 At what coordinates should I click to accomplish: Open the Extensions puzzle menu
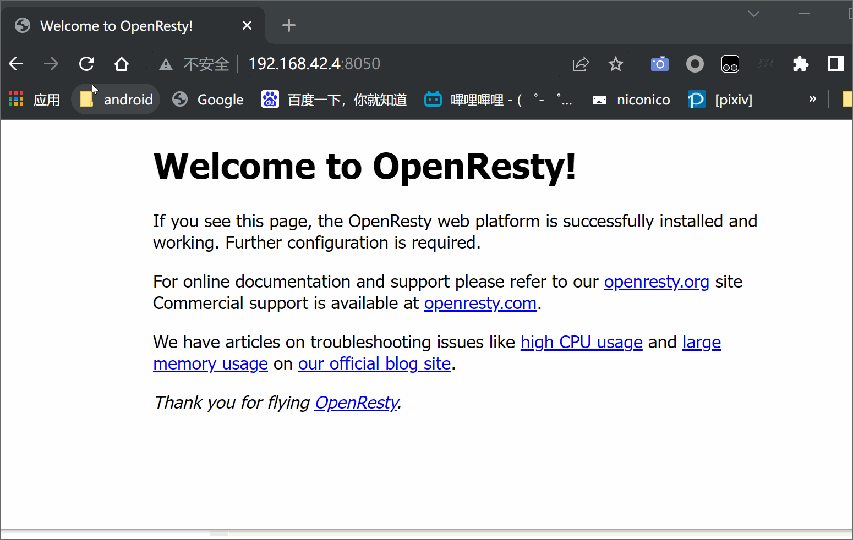tap(801, 64)
